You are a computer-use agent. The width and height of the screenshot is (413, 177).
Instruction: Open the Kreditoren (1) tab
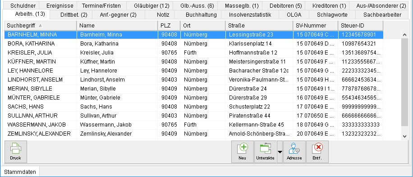[x=327, y=5]
